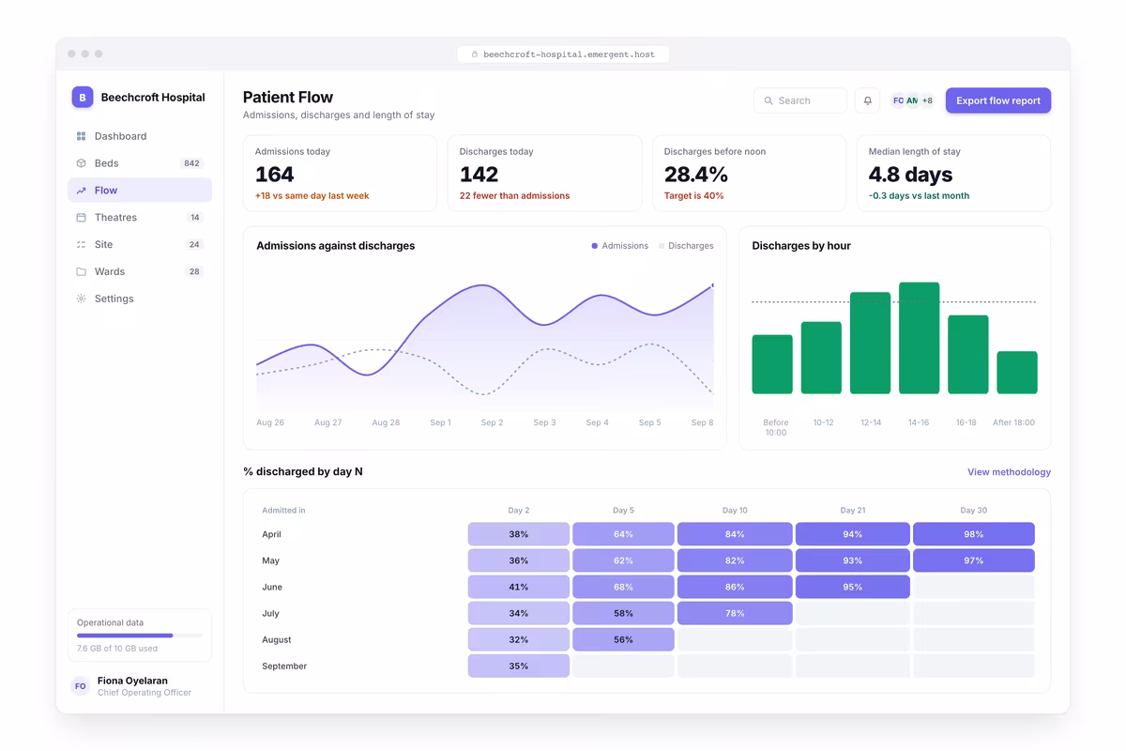Select the Flow sidebar item
The width and height of the screenshot is (1126, 751).
click(140, 191)
